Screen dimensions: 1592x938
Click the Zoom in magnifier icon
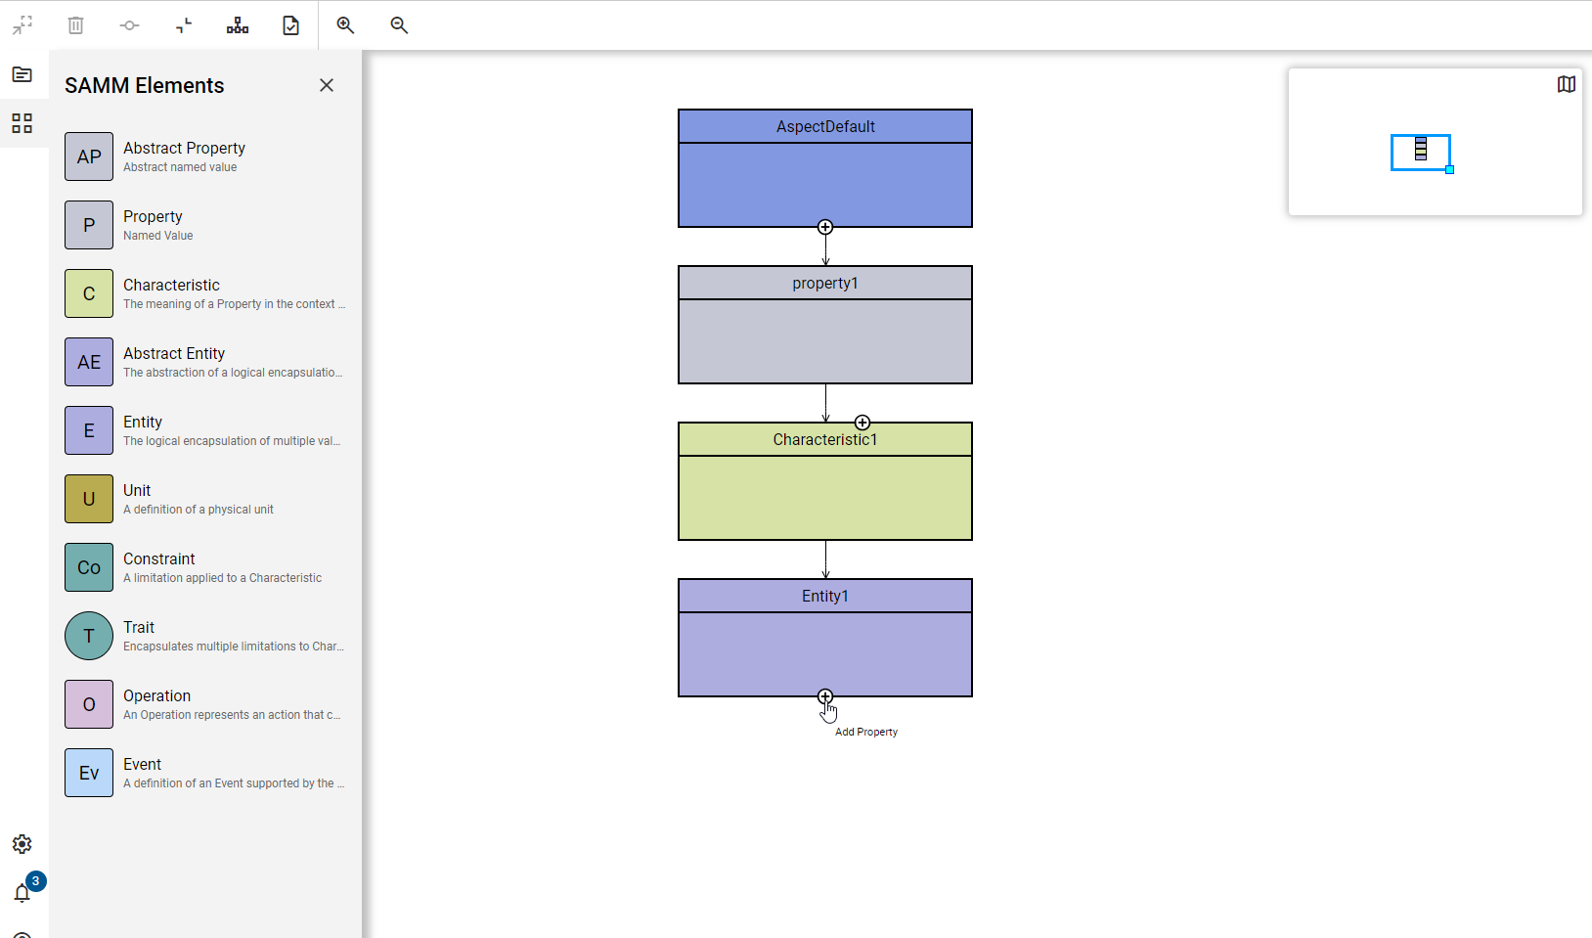[x=345, y=25]
